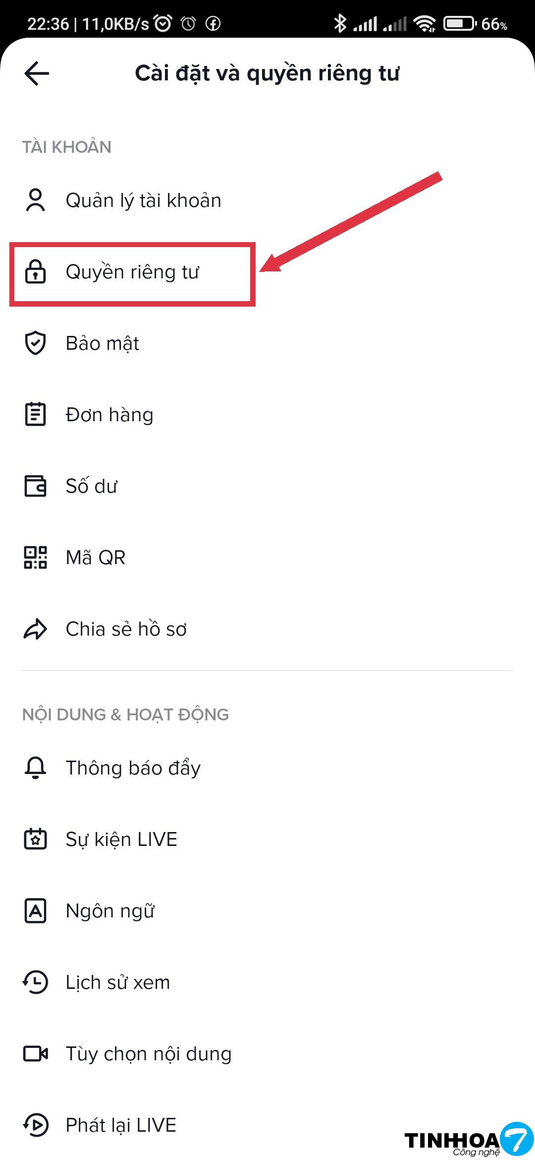This screenshot has height=1161, width=535.
Task: Tap the watch history clock icon
Action: pos(35,982)
